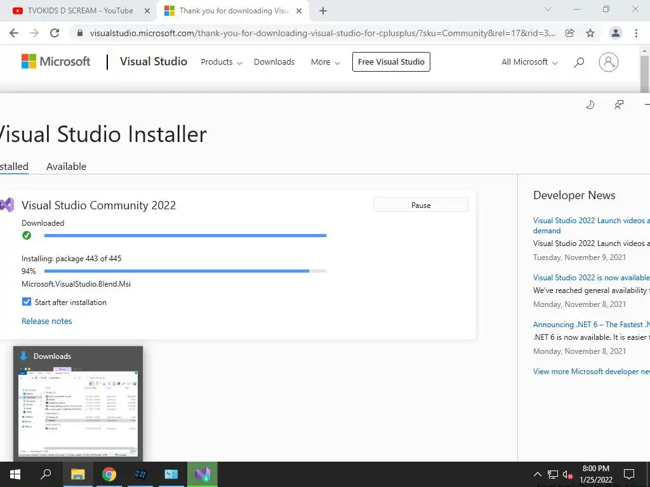Open Announcing .NET 6 article link
The image size is (650, 487).
pyautogui.click(x=591, y=324)
